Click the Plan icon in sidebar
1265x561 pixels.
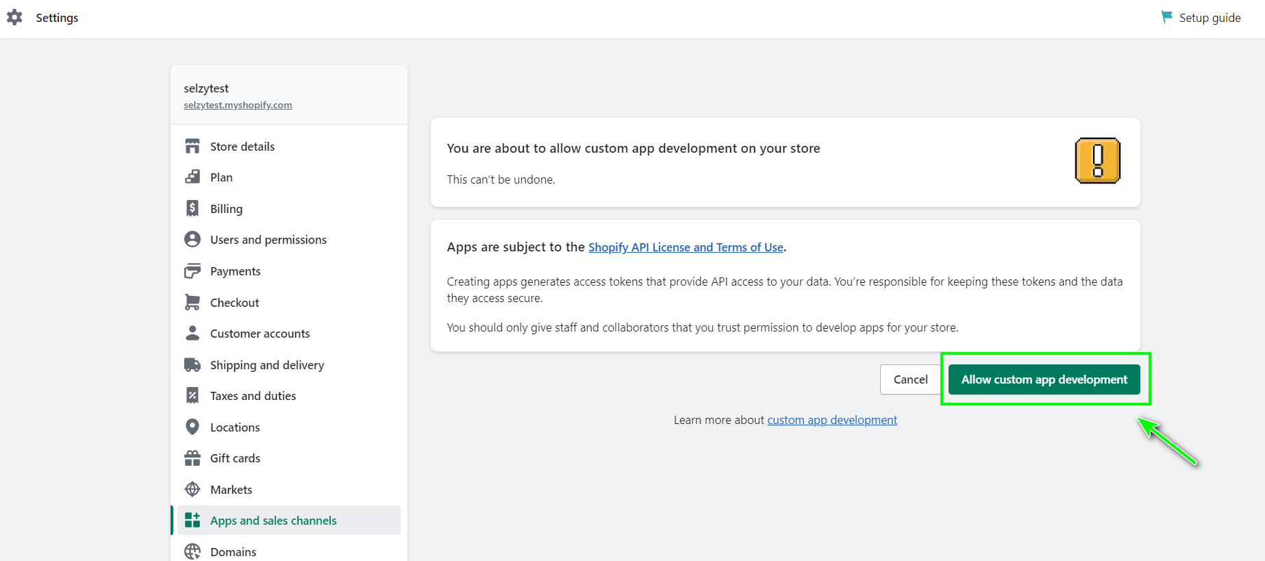[192, 177]
